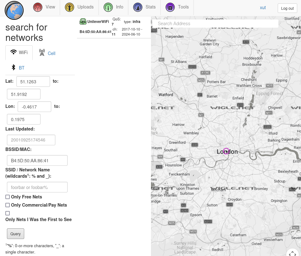Click the purple Tools icon
This screenshot has height=256, width=301.
tap(170, 7)
